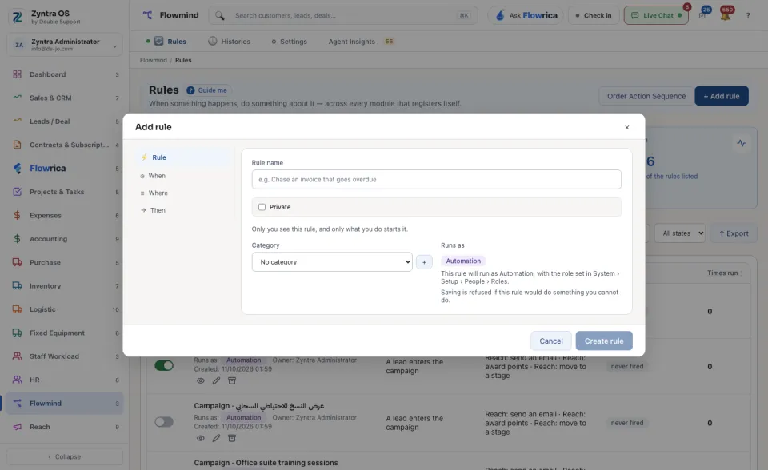Toggle off the enabled green rule switch
Image resolution: width=768 pixels, height=470 pixels.
click(164, 365)
